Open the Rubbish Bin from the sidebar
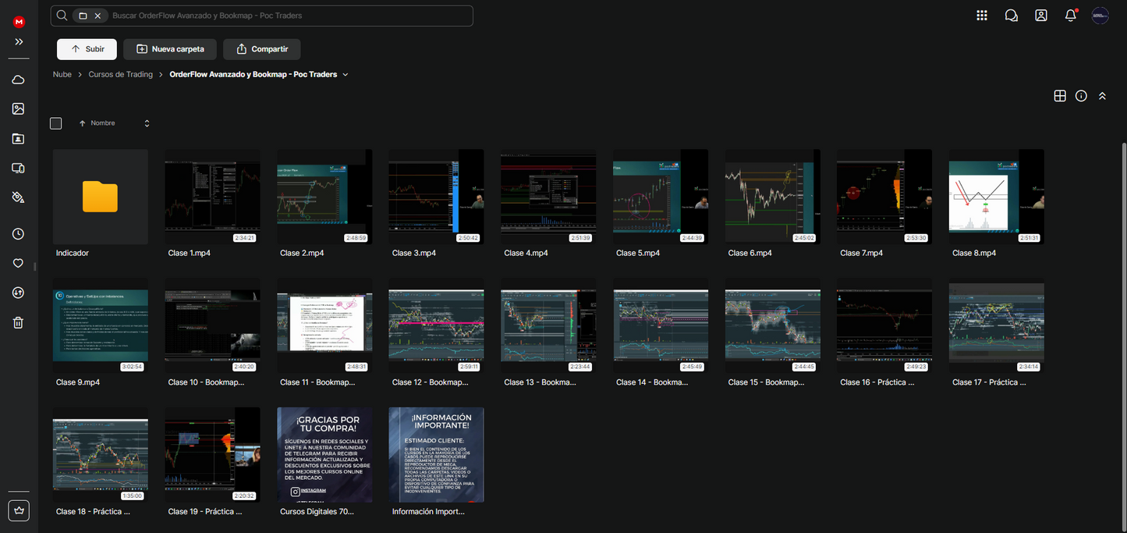1127x533 pixels. click(18, 322)
